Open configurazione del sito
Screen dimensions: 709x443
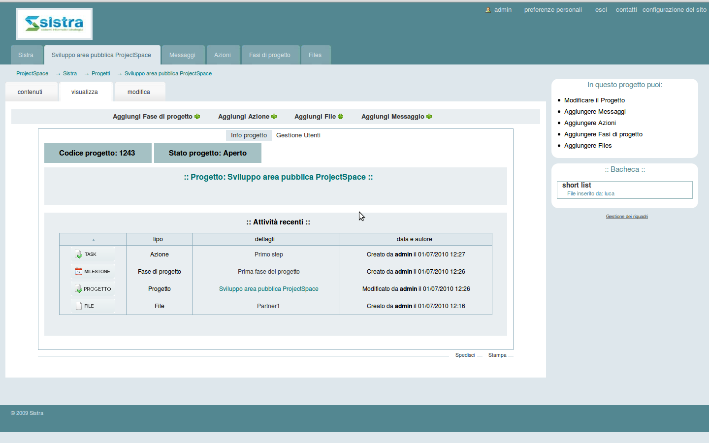[675, 10]
